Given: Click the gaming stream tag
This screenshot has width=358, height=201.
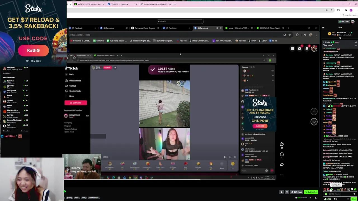Looking at the screenshot, I should [x=69, y=198].
